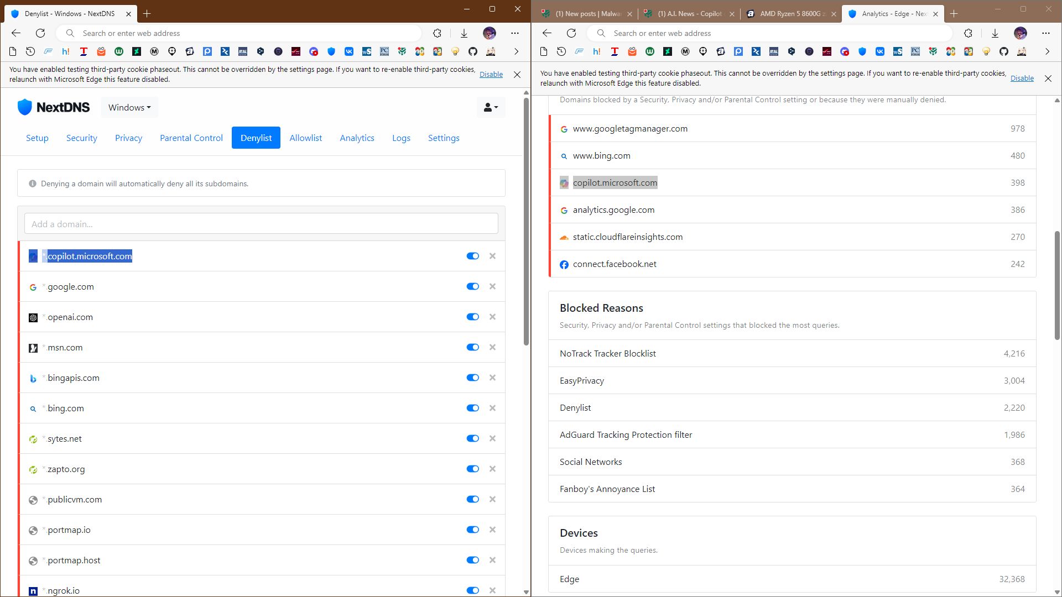Refresh the page in the Denylist window
Screen dimensions: 1062x597
(40, 33)
